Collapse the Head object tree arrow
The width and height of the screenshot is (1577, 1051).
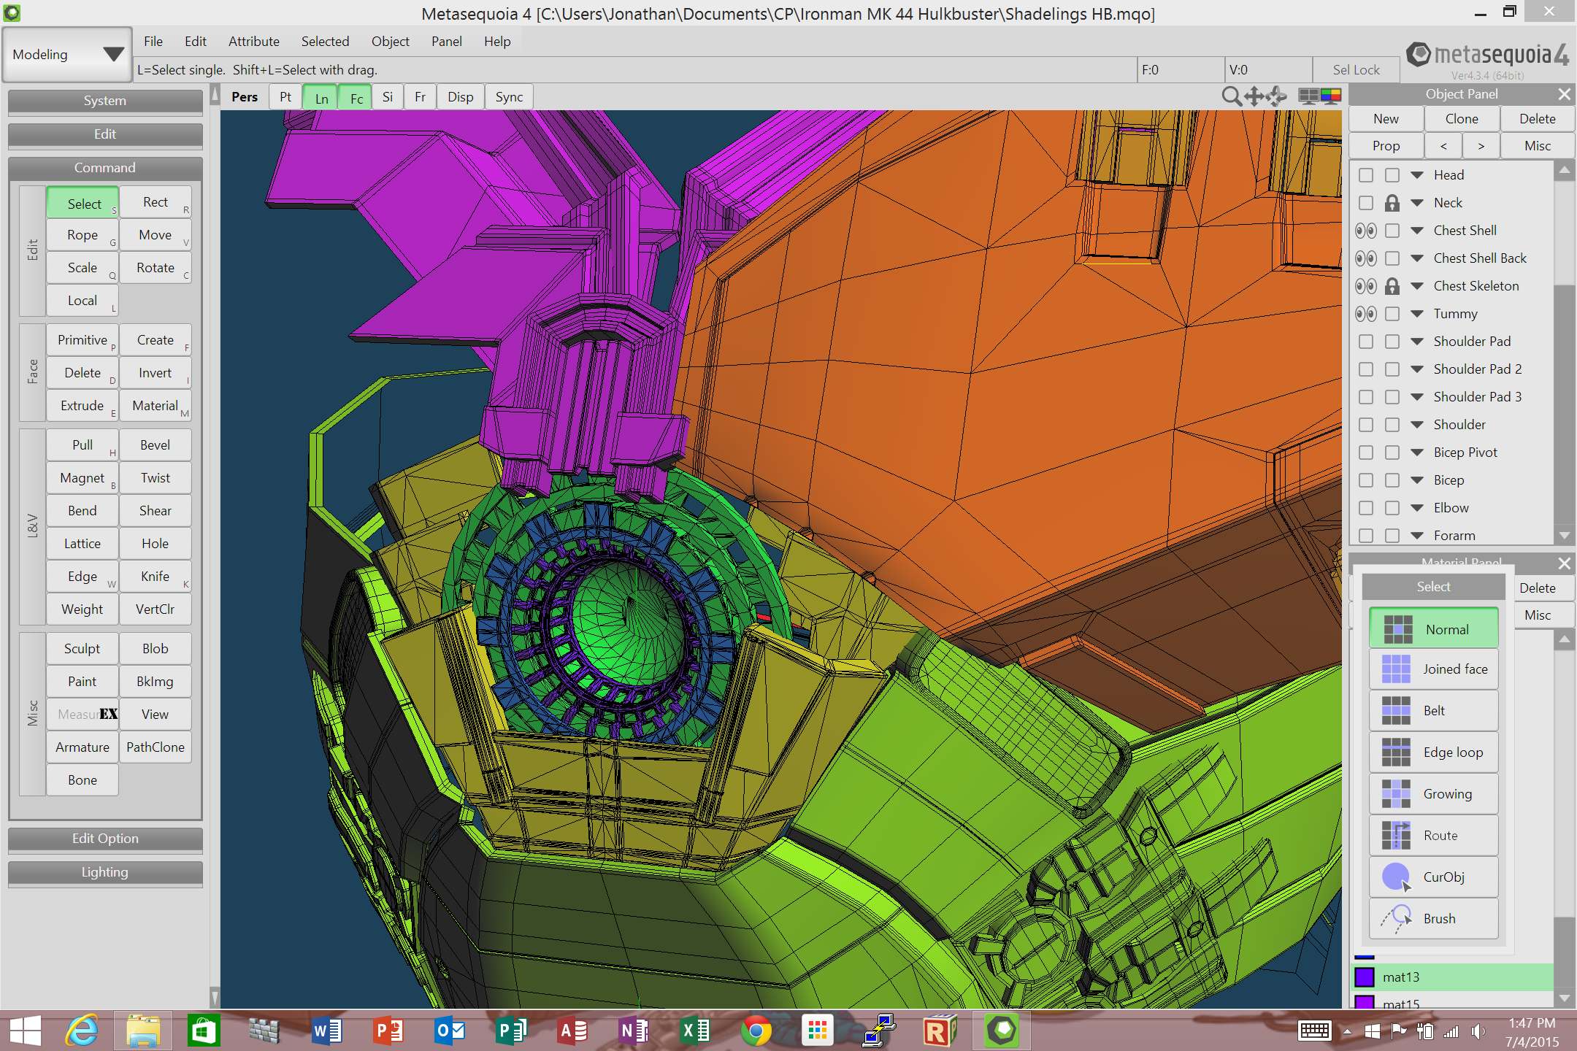[1417, 175]
